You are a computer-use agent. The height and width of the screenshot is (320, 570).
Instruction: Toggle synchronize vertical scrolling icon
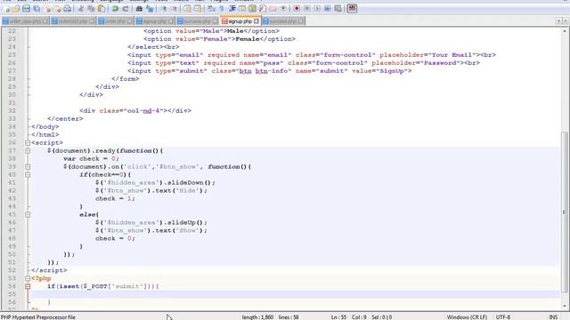coord(187,9)
